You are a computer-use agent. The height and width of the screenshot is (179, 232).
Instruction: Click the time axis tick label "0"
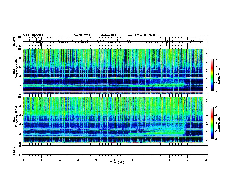tap(23, 160)
